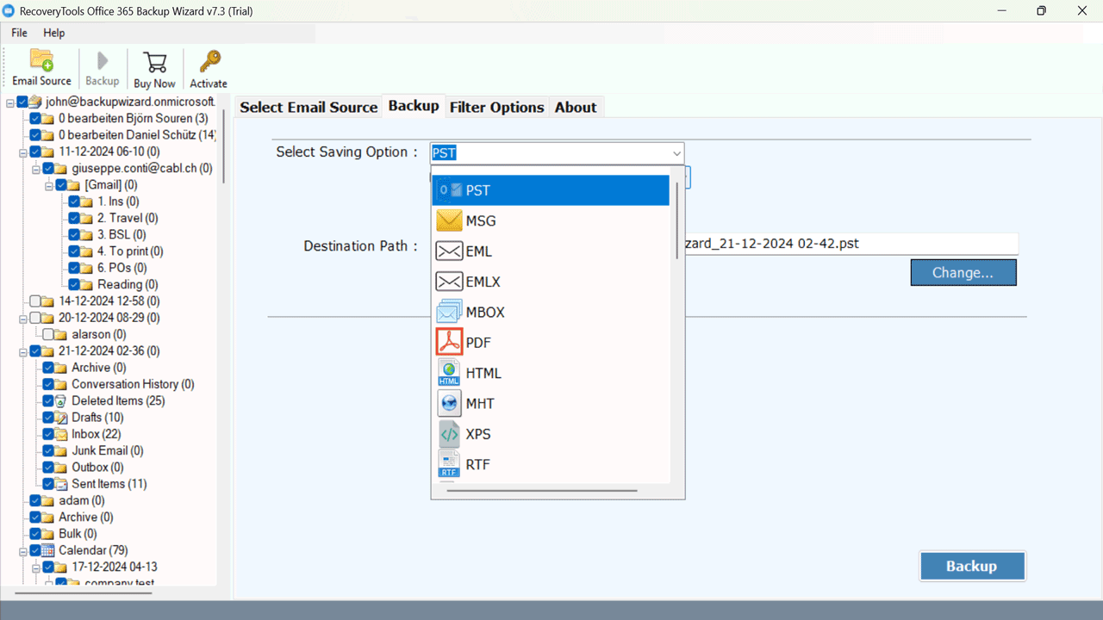
Task: Choose HTML from saving options
Action: 551,373
